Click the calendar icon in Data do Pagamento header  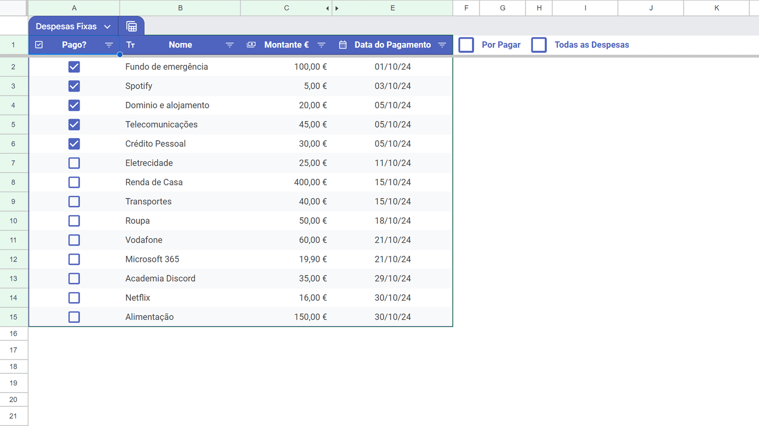point(343,45)
